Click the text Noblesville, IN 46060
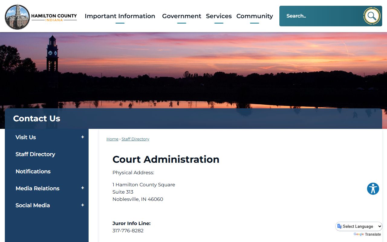The width and height of the screenshot is (387, 242). 138,199
